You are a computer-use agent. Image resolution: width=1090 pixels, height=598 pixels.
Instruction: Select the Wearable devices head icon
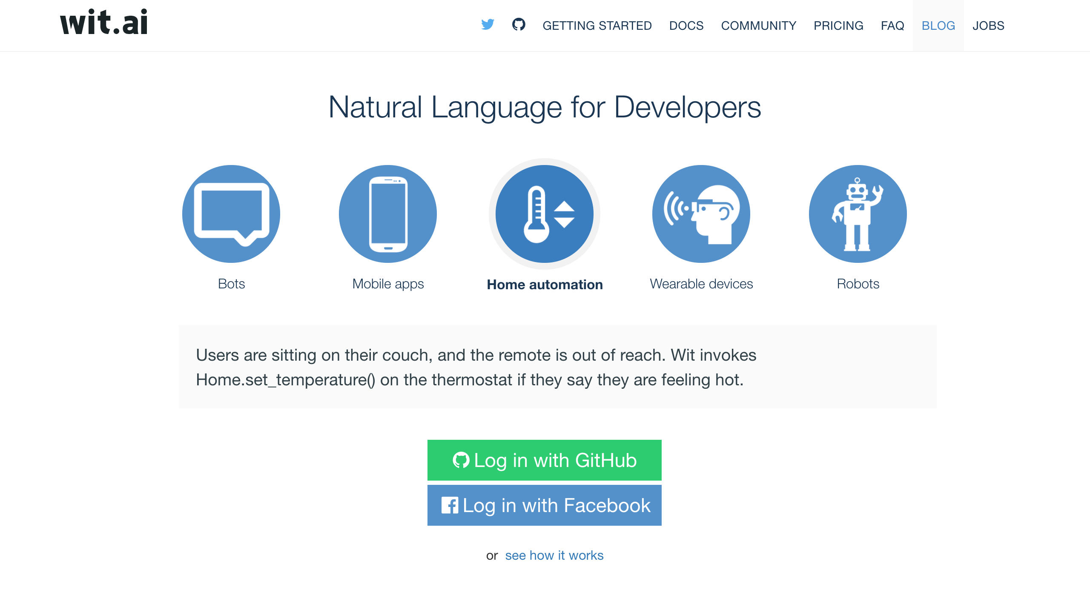[x=701, y=214]
